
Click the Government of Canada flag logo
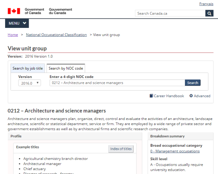pyautogui.click(x=14, y=11)
